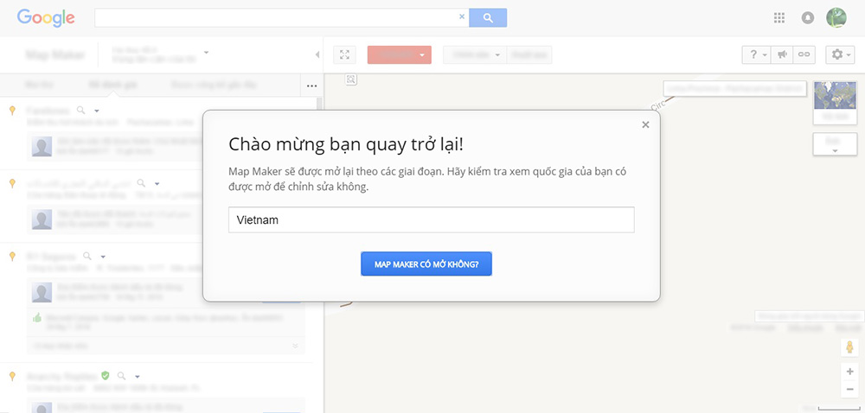Click user avatar in first listing

coord(42,147)
